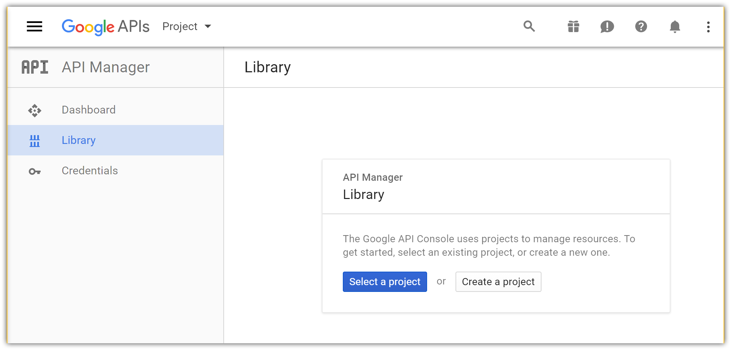Click the API Manager pixel logo icon
Viewport: 731px width, 350px height.
point(35,67)
